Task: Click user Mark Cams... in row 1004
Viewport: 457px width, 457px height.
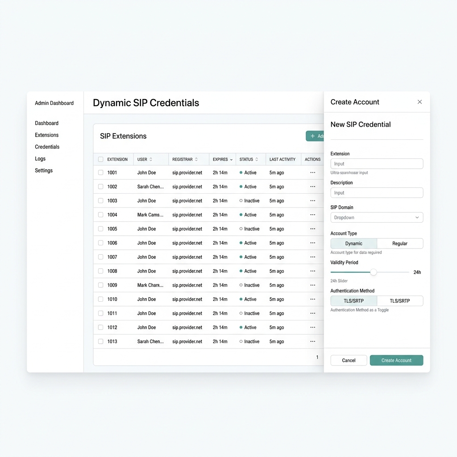Action: click(x=150, y=215)
